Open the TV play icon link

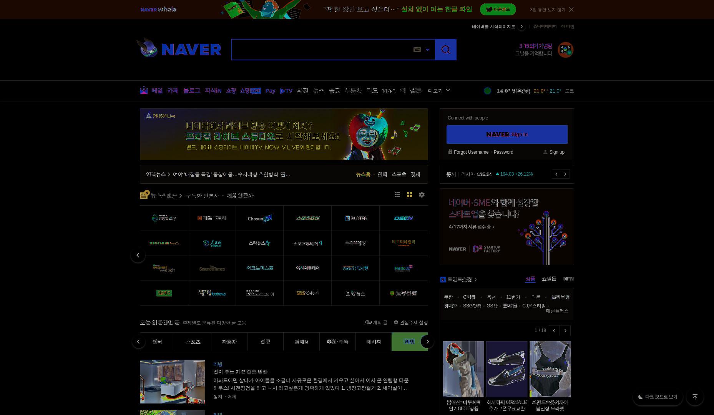point(286,91)
